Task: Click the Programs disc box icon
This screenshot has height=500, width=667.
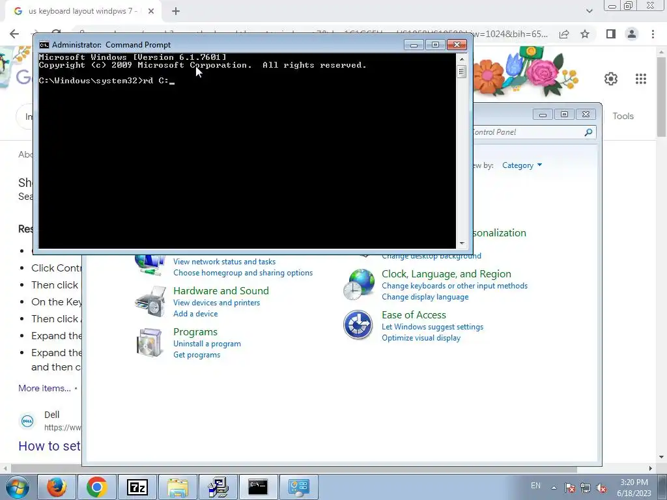Action: pyautogui.click(x=149, y=342)
